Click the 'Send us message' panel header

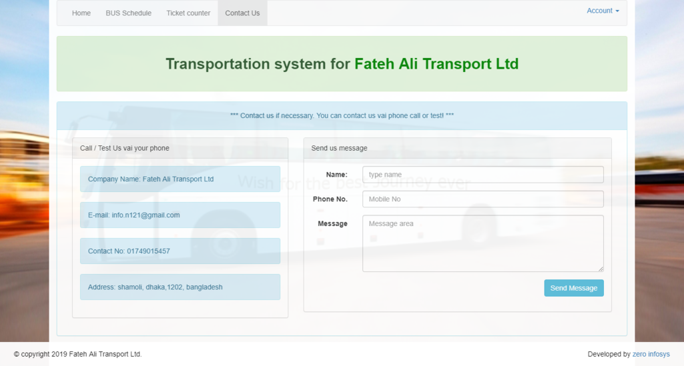pyautogui.click(x=457, y=148)
